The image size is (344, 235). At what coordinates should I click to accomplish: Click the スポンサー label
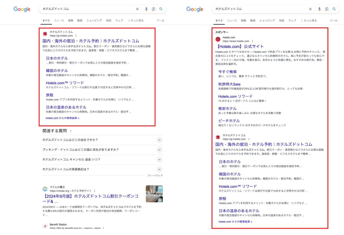click(222, 32)
